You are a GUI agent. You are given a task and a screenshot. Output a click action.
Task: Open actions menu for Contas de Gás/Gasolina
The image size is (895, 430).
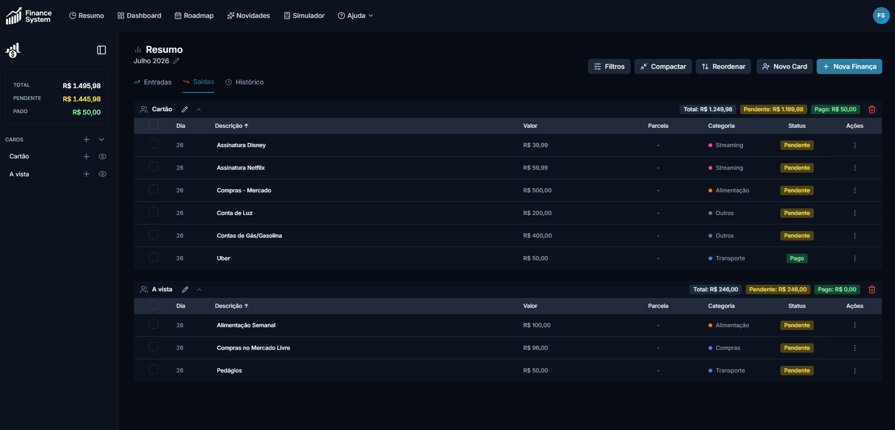(x=855, y=236)
